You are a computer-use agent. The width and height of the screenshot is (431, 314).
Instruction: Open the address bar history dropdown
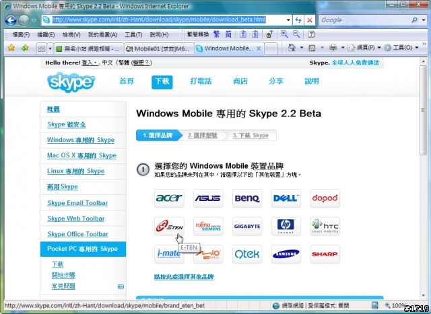pyautogui.click(x=288, y=20)
